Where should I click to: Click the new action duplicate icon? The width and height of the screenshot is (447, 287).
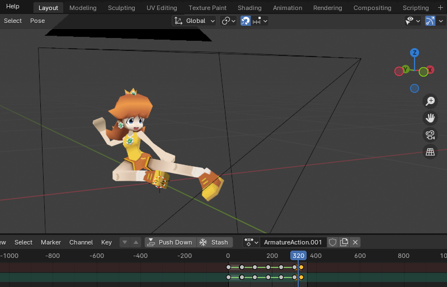(x=344, y=242)
